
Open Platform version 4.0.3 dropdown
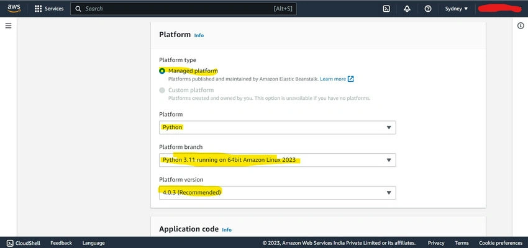tap(278, 193)
